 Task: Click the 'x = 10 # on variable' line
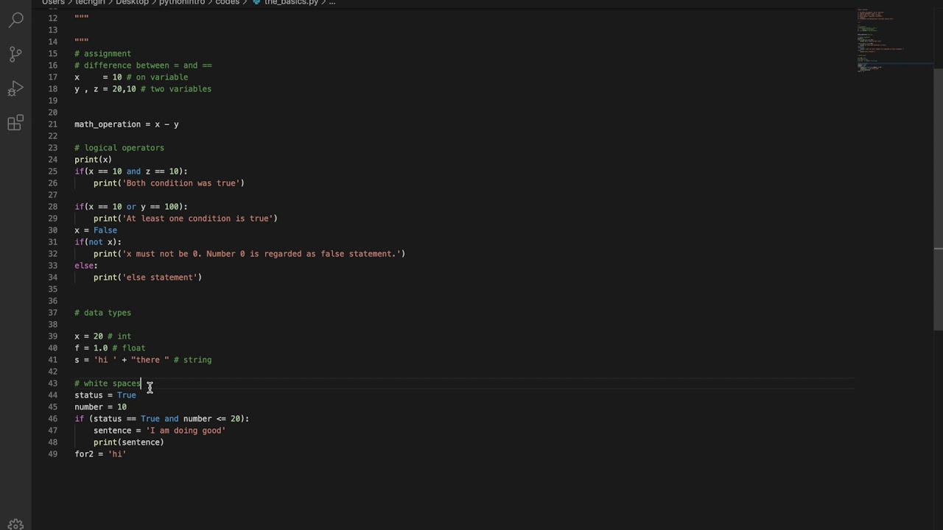click(131, 77)
